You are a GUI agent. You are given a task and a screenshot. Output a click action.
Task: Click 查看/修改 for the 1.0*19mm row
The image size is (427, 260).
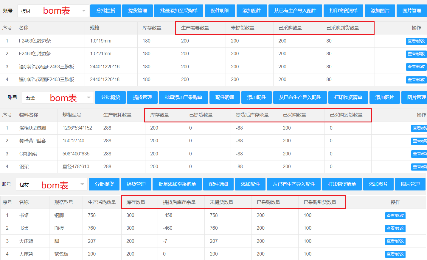pos(416,41)
